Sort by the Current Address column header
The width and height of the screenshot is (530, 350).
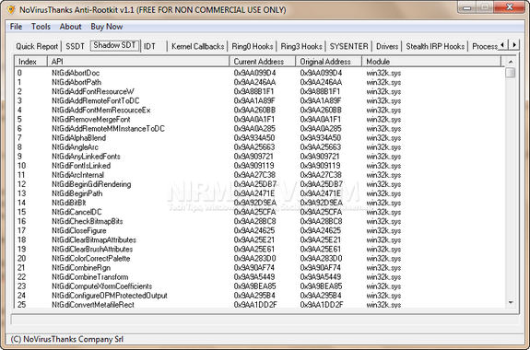[263, 62]
